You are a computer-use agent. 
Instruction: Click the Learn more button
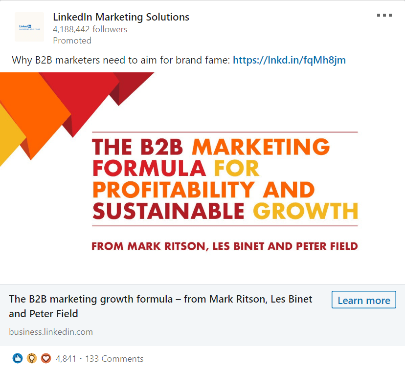point(364,300)
